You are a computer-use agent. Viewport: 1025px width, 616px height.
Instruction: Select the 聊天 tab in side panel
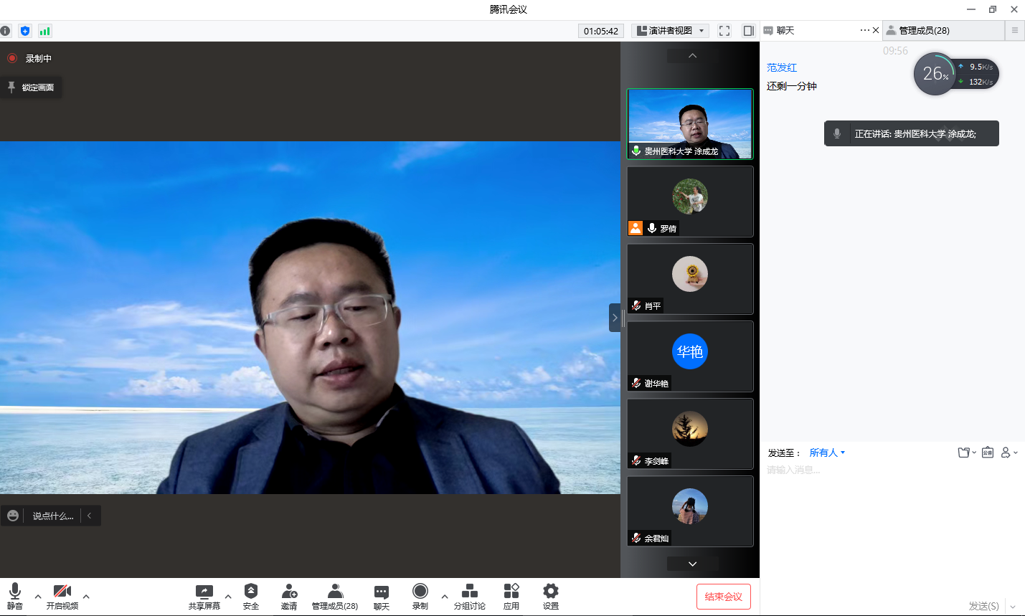785,31
